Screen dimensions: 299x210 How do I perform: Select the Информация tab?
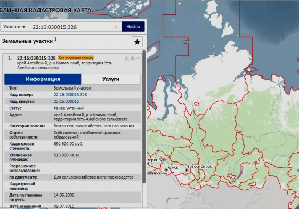pyautogui.click(x=43, y=79)
